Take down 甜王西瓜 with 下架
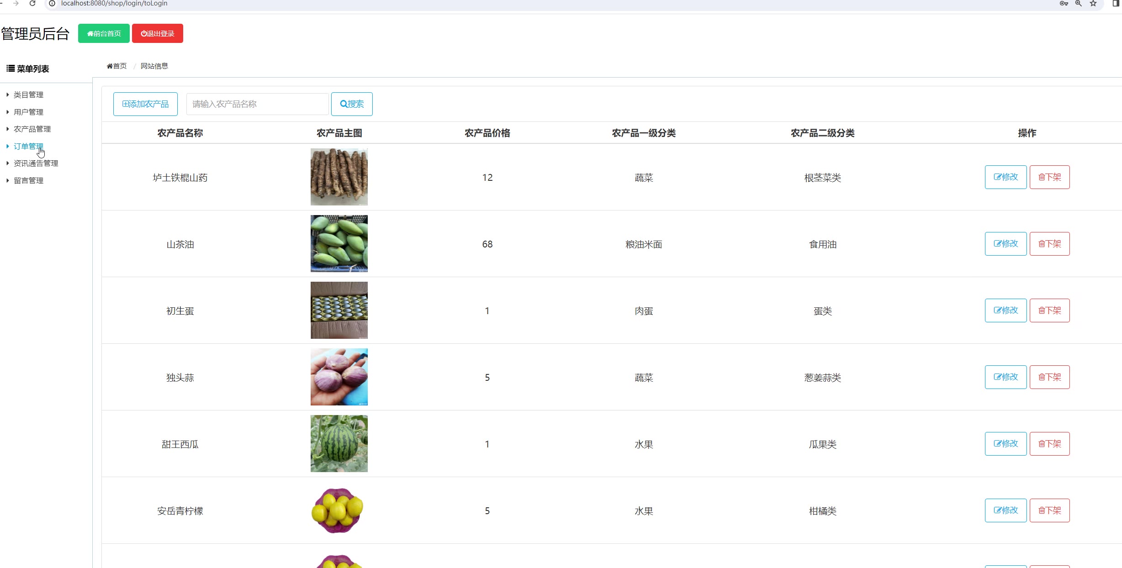The height and width of the screenshot is (568, 1122). [1049, 444]
